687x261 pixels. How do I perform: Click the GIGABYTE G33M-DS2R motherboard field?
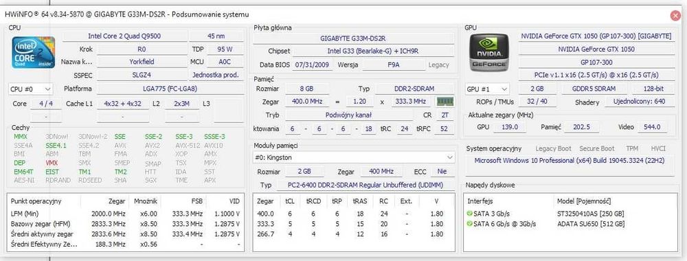(x=352, y=38)
